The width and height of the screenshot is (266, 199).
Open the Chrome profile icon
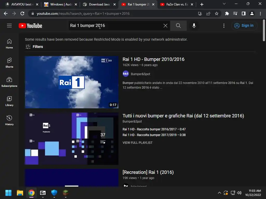[252, 13]
